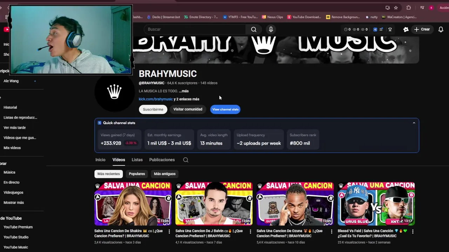Click install app icon in address bar
This screenshot has width=449, height=252.
tap(387, 8)
